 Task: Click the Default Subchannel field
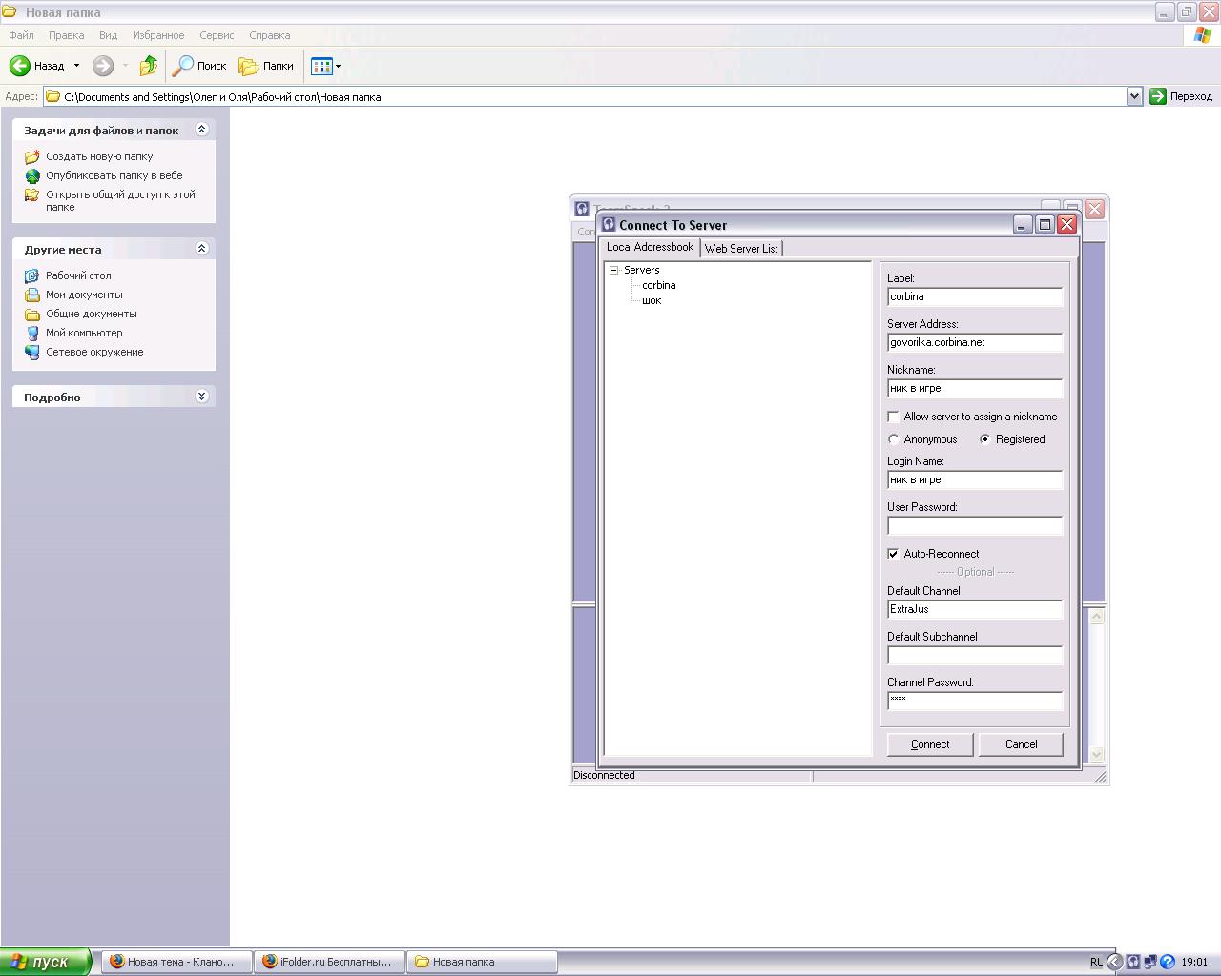[975, 655]
